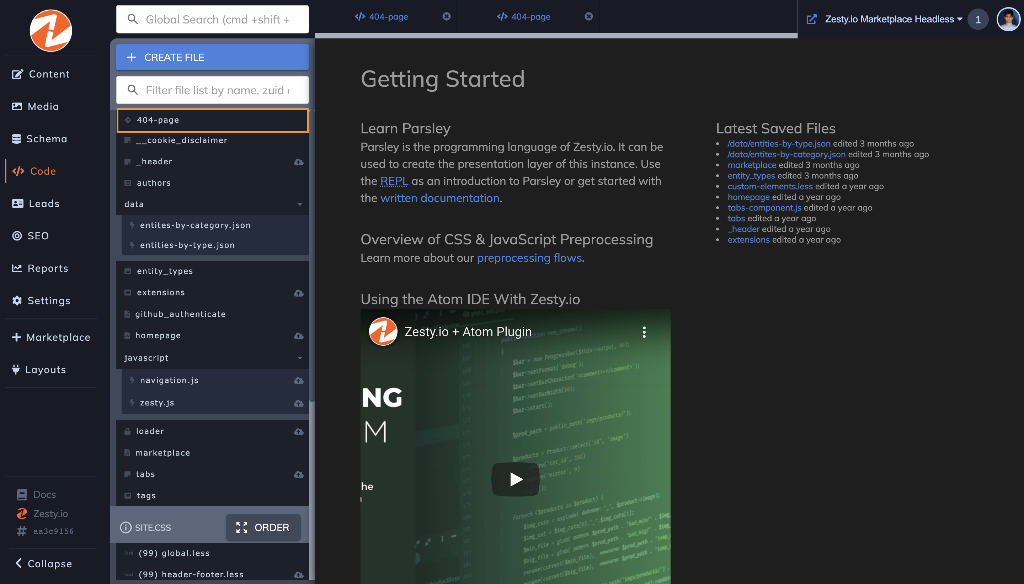This screenshot has height=584, width=1024.
Task: Click the publish cloud icon for zesty.js
Action: [299, 404]
